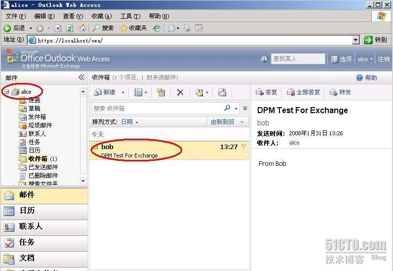Switch to the 任务 navigation button

[x=44, y=242]
